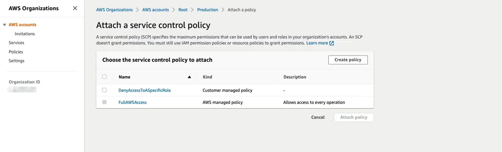Click the Kind column header
The width and height of the screenshot is (502, 152).
click(x=207, y=77)
